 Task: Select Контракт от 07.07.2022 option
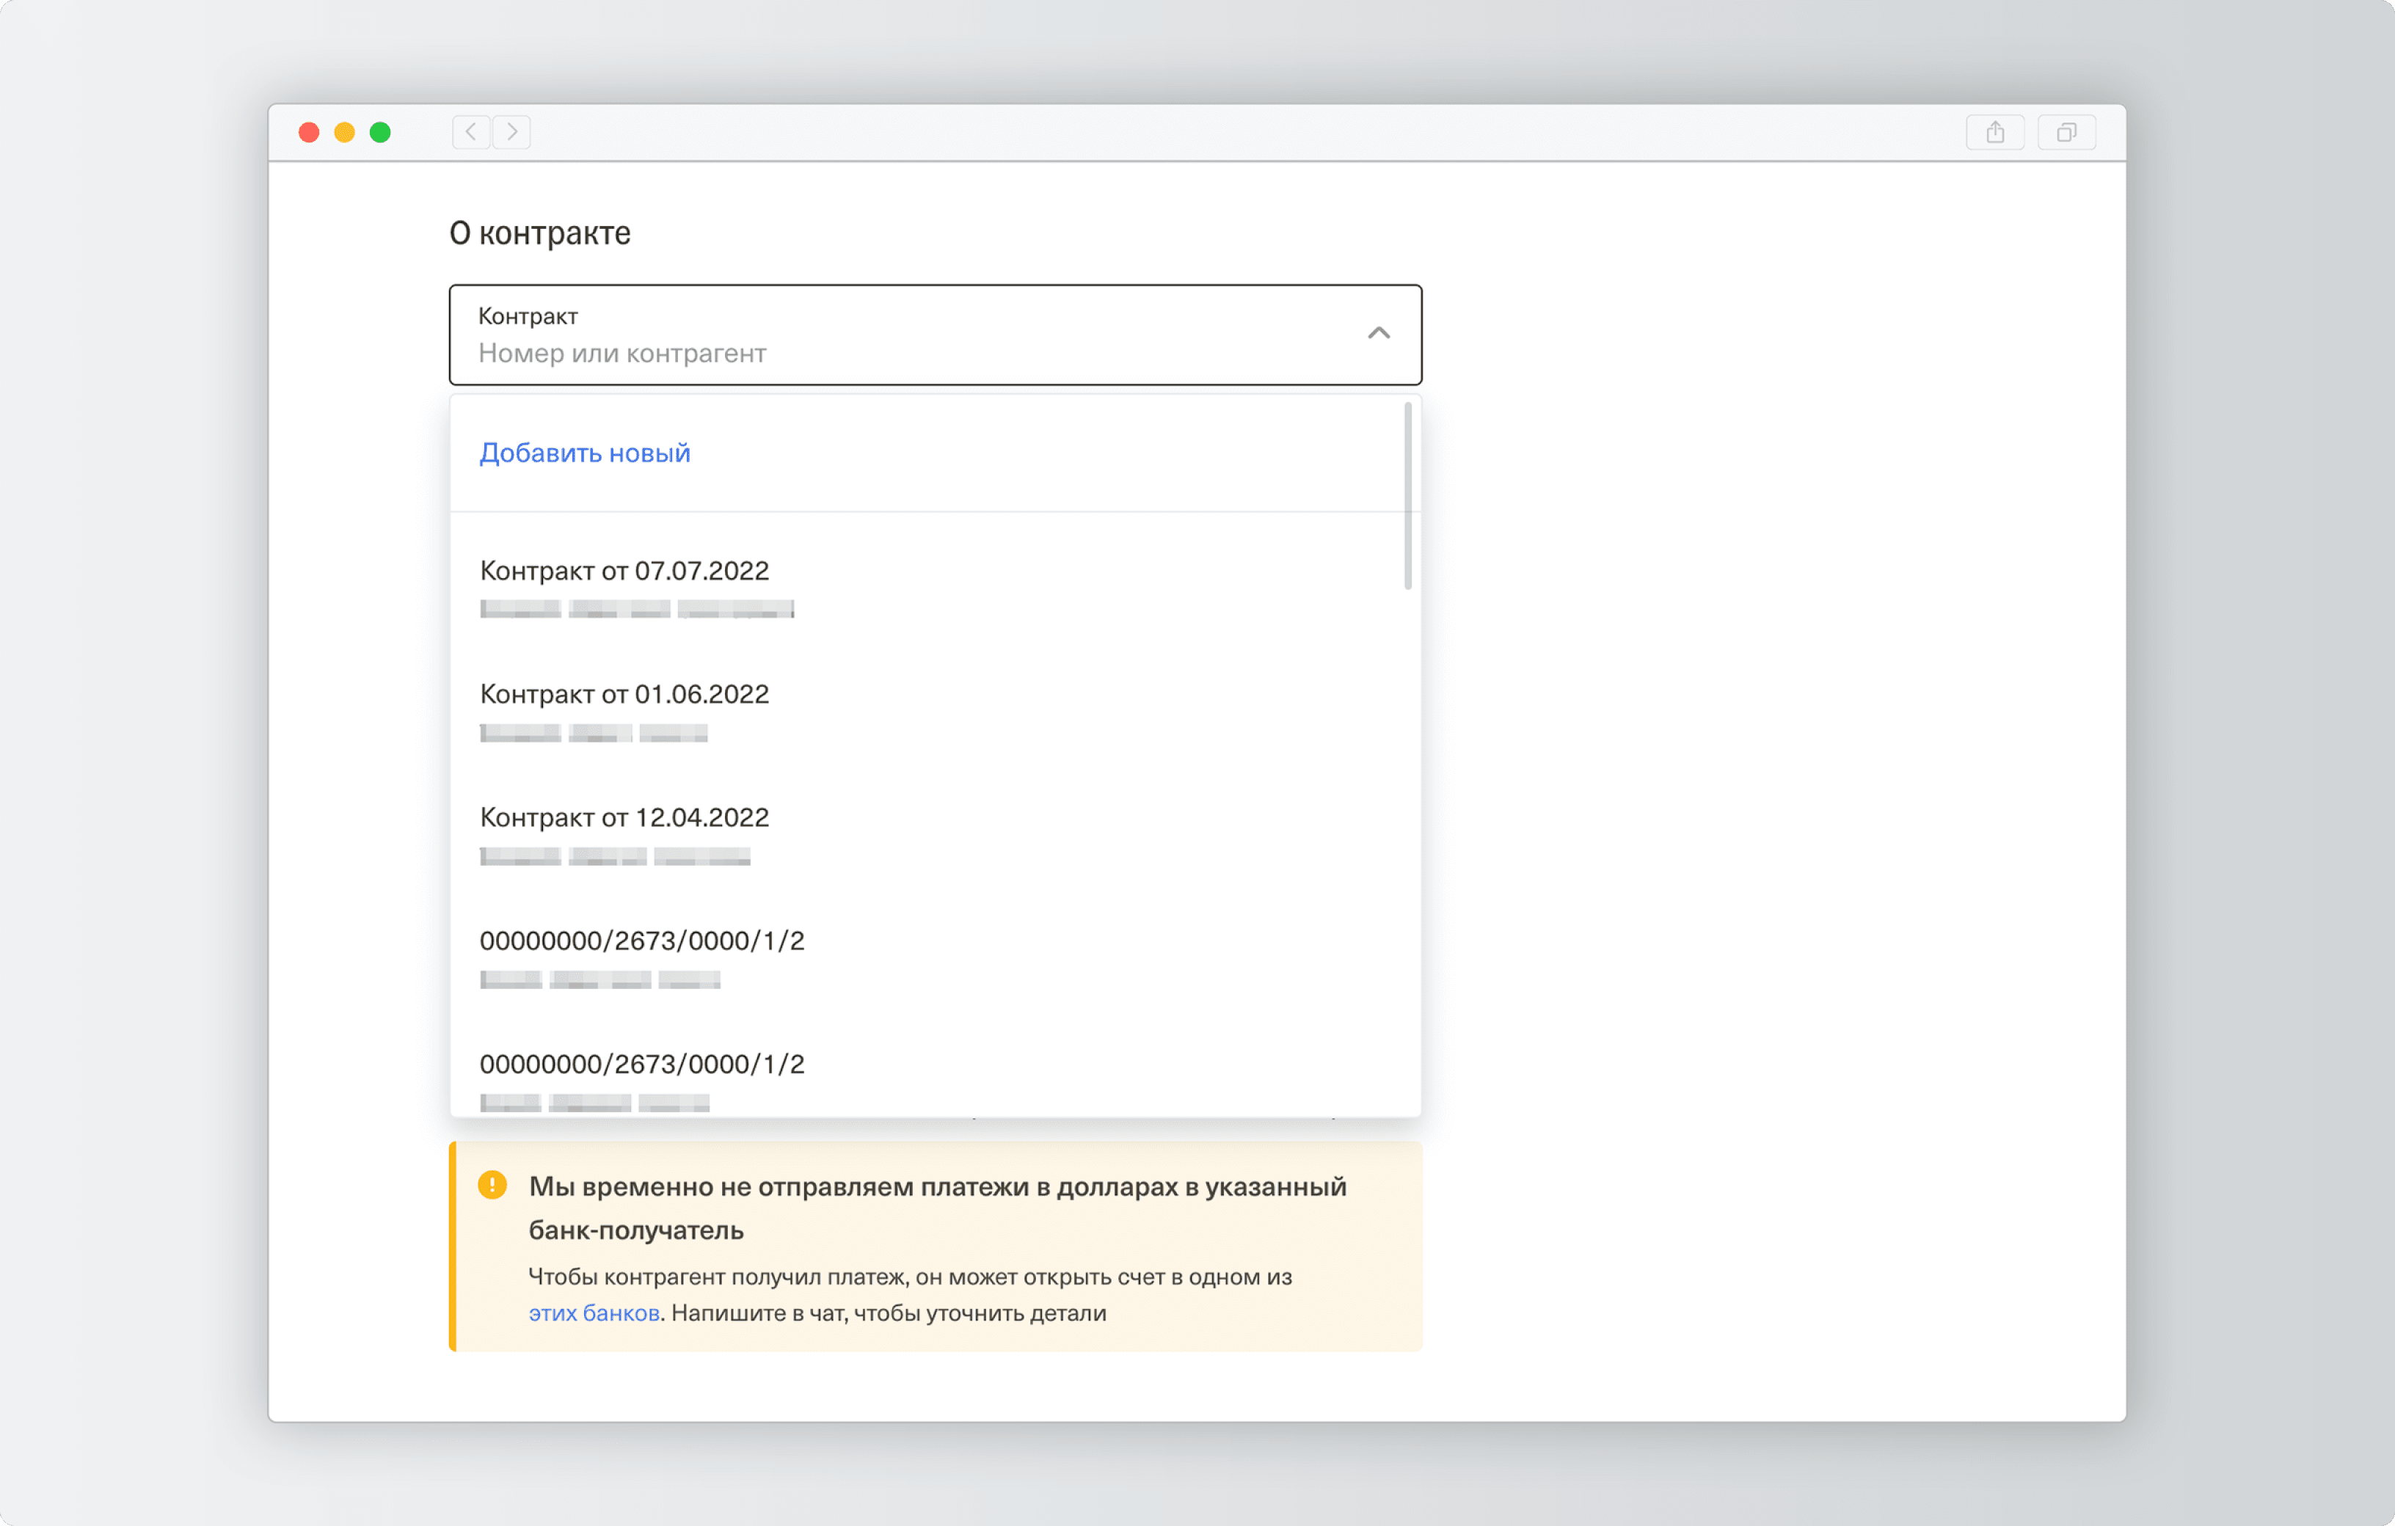tap(624, 572)
